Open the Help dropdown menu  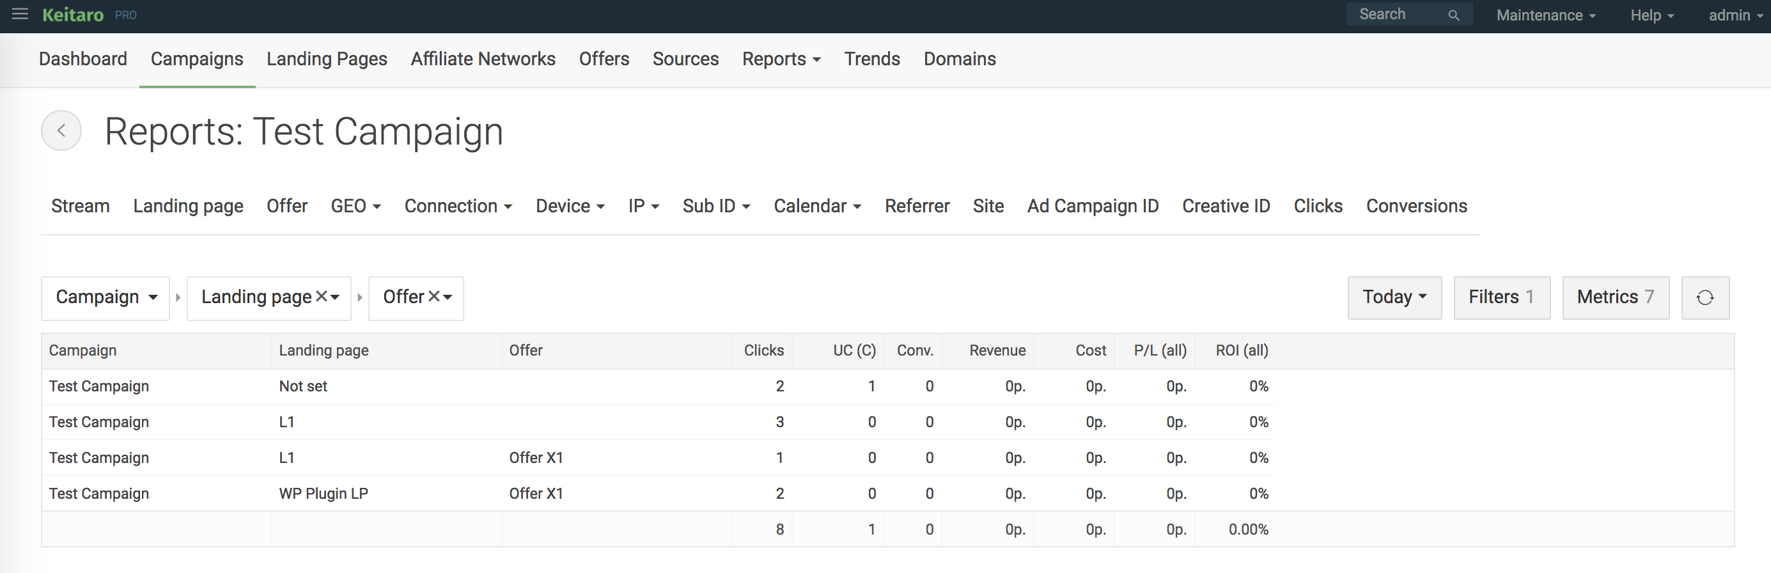coord(1651,15)
